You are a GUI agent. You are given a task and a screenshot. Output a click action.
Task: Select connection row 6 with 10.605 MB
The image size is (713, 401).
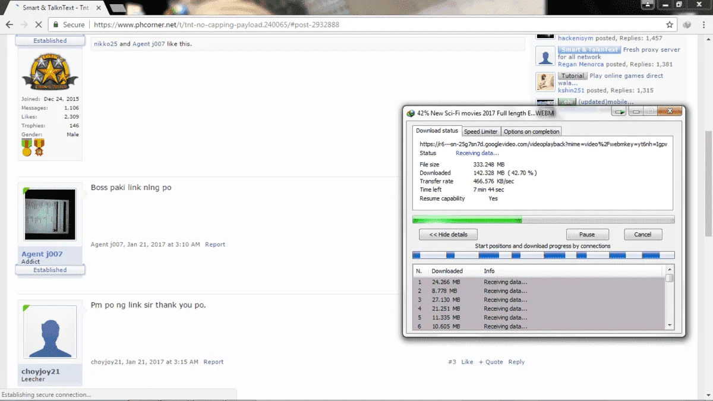[x=539, y=326]
